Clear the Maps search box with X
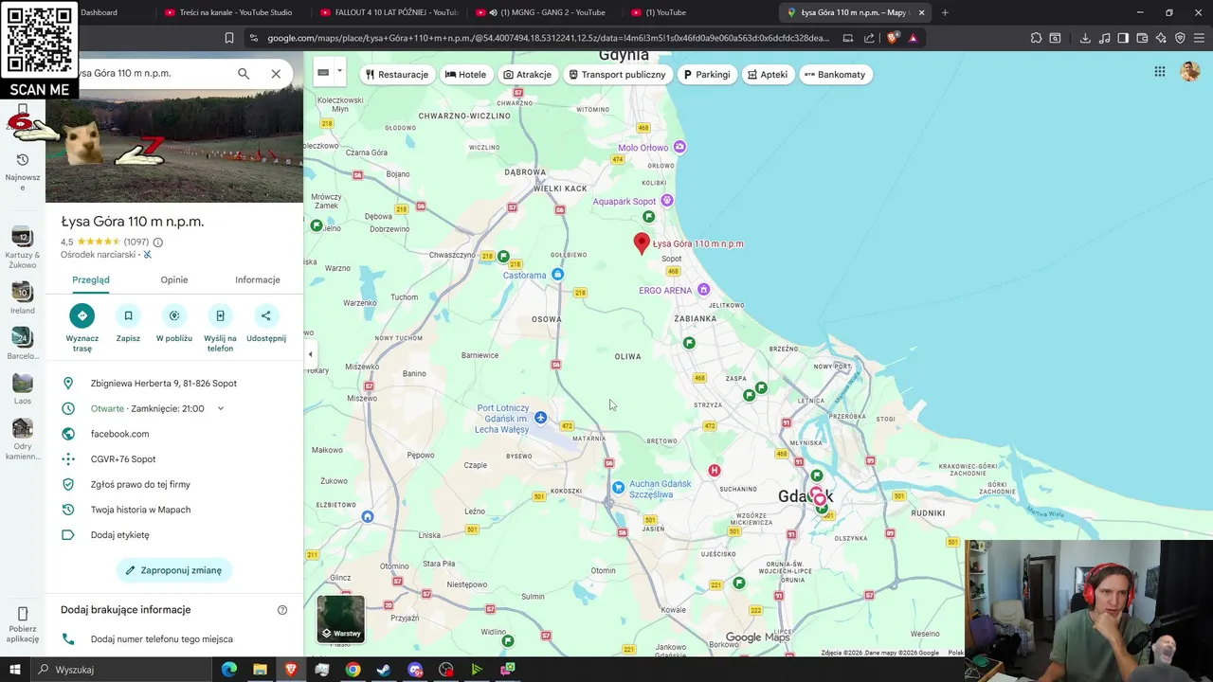 coord(276,73)
